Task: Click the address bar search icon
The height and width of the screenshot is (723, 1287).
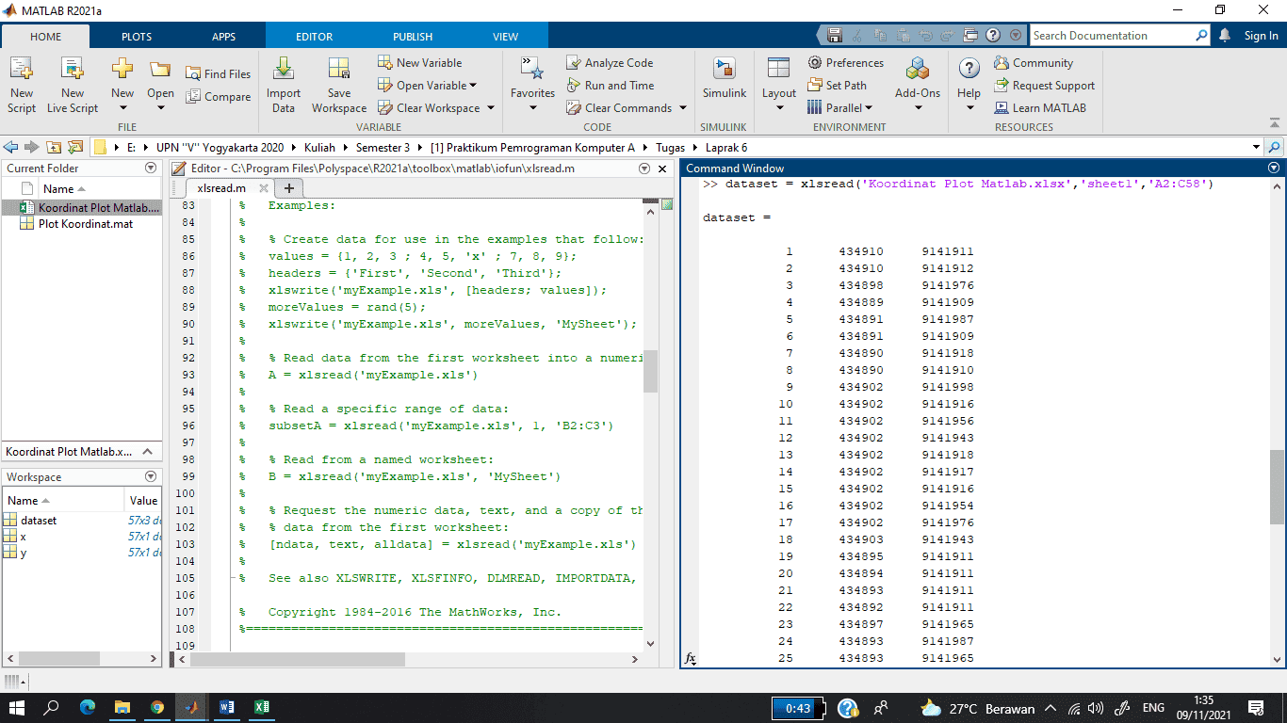Action: tap(1275, 147)
